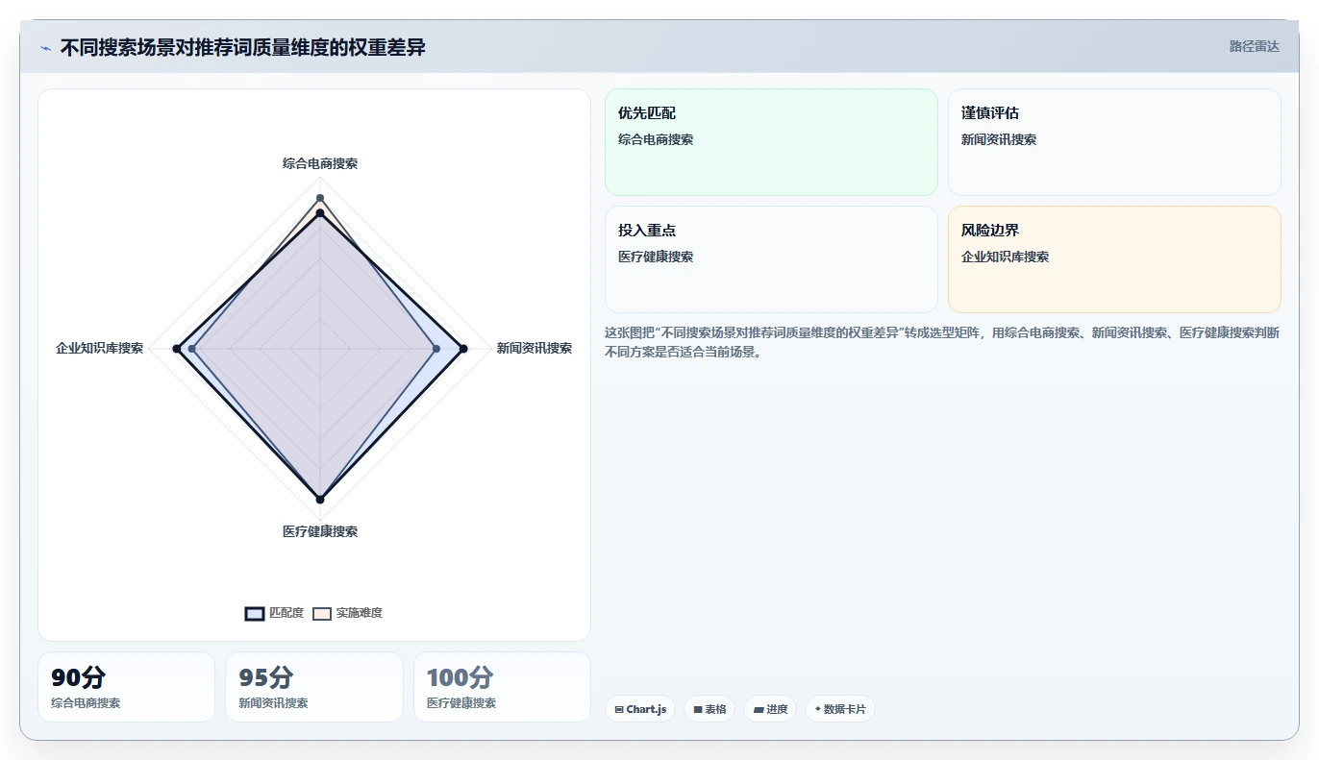Click the 综合电商搜索 radar axis label
1319x760 pixels.
[x=320, y=163]
